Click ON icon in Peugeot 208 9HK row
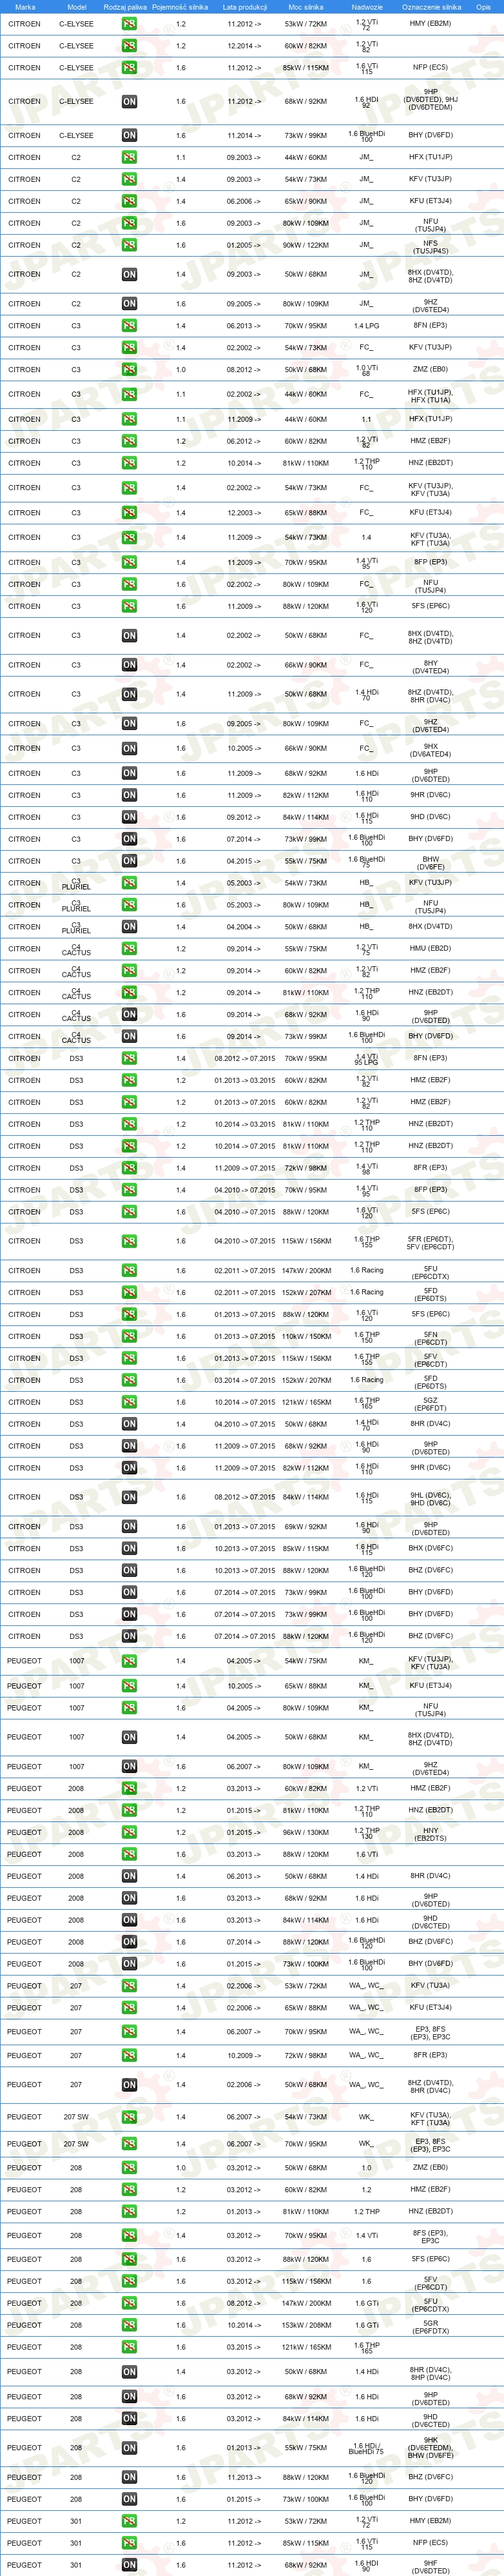The width and height of the screenshot is (504, 2576). (x=129, y=2447)
